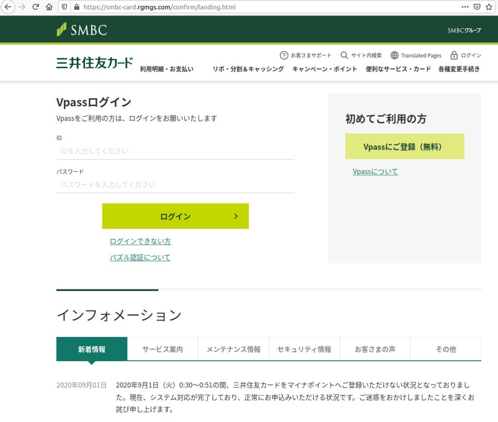Click the SMBC logo in the header
498x422 pixels.
[x=81, y=29]
